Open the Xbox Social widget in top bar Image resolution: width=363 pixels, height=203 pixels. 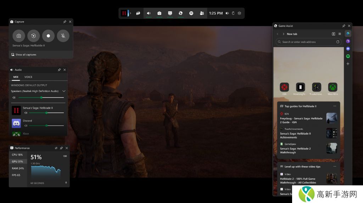pos(202,13)
